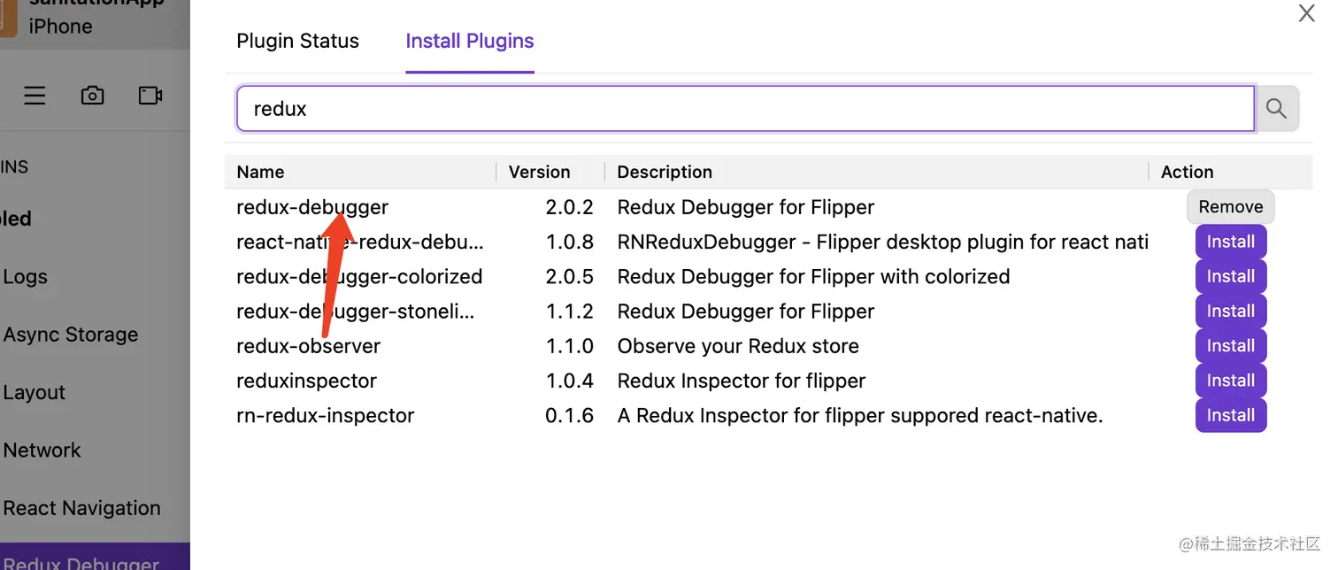Click the Name column header
This screenshot has width=1338, height=570.
[260, 172]
